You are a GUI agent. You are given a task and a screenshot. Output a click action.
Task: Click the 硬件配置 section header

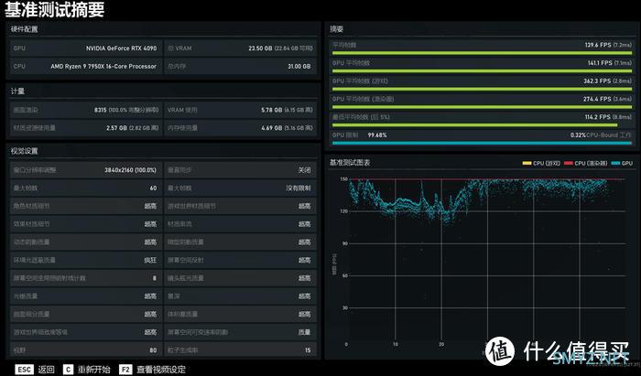pyautogui.click(x=24, y=29)
